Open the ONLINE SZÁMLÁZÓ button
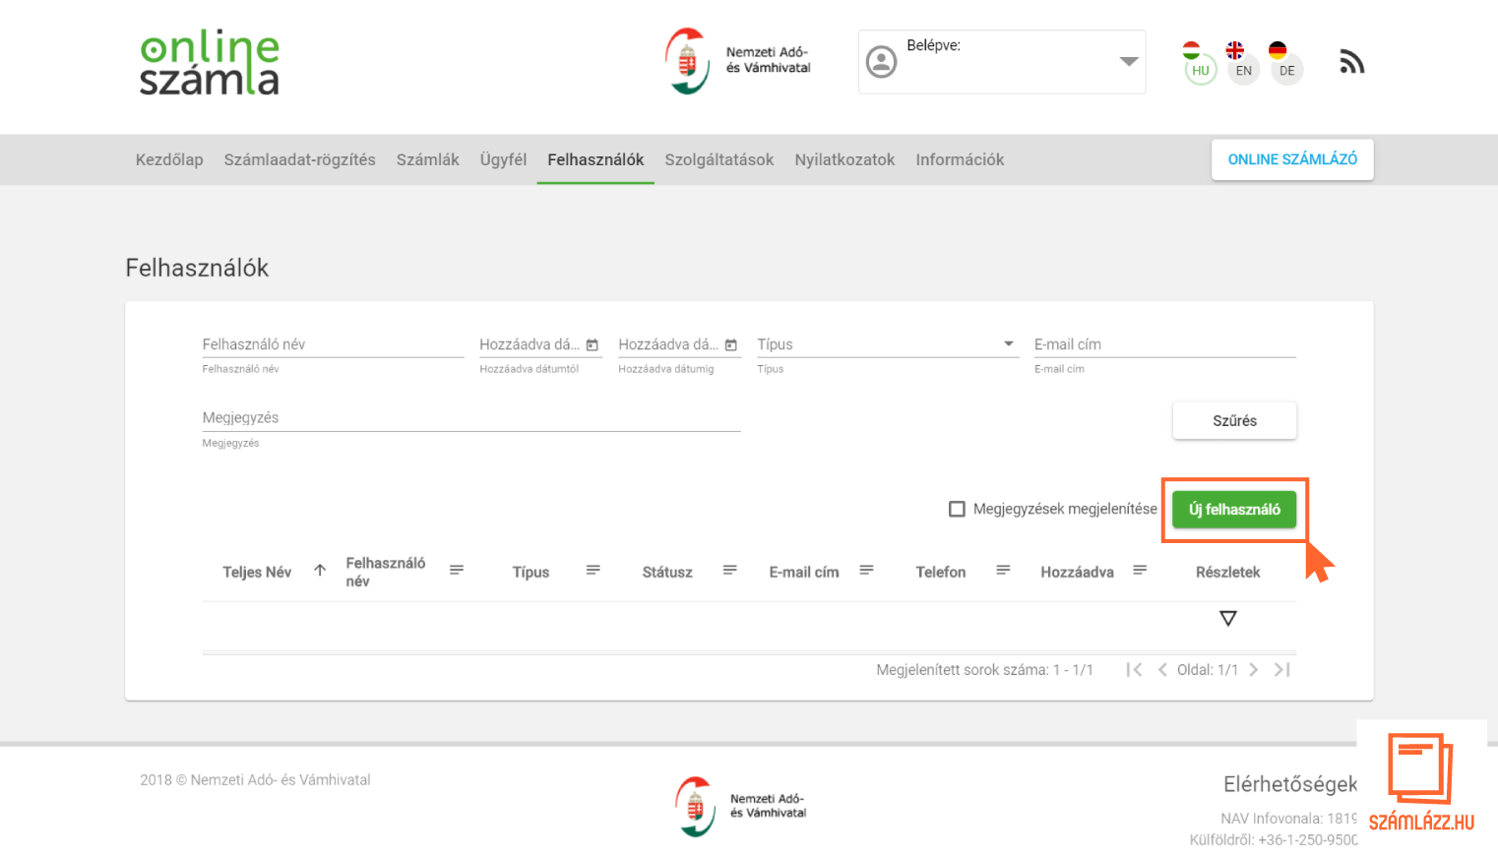The image size is (1498, 854). pos(1291,159)
